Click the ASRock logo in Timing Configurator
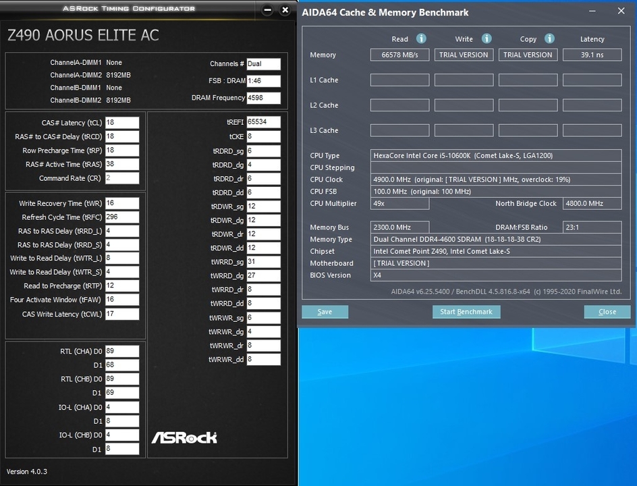 (x=184, y=437)
